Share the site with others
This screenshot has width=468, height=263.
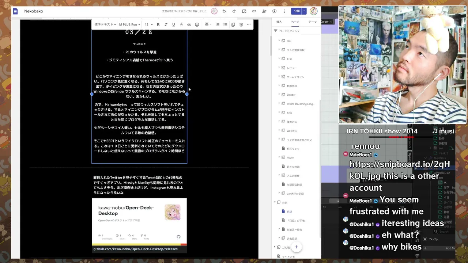264,11
